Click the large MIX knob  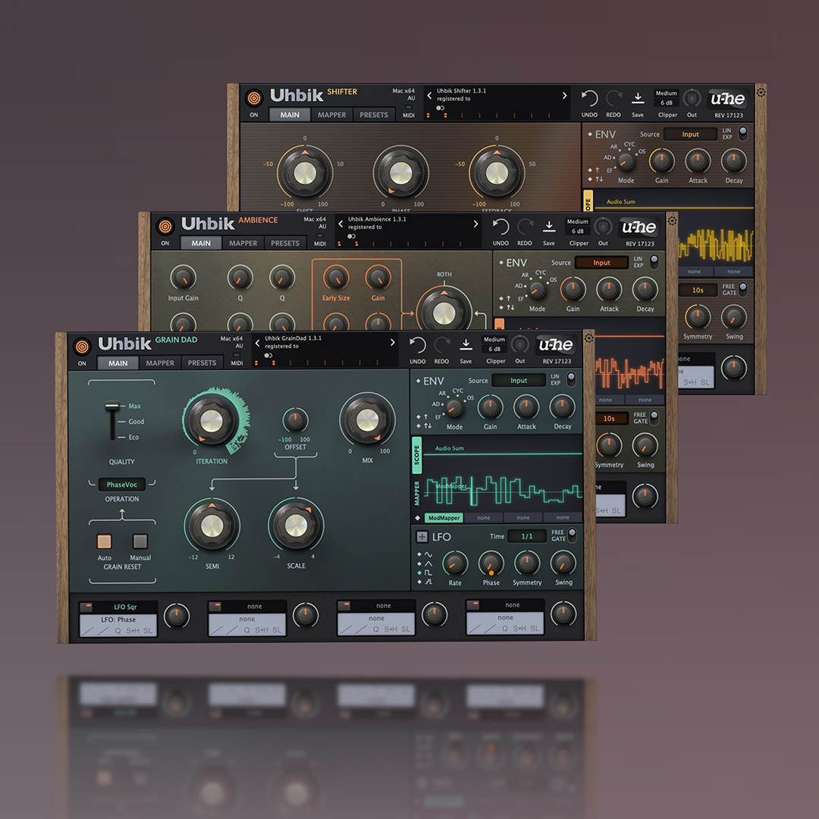[367, 420]
